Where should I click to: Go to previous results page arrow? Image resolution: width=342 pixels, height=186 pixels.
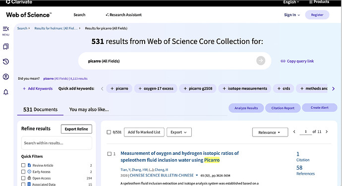pos(294,132)
